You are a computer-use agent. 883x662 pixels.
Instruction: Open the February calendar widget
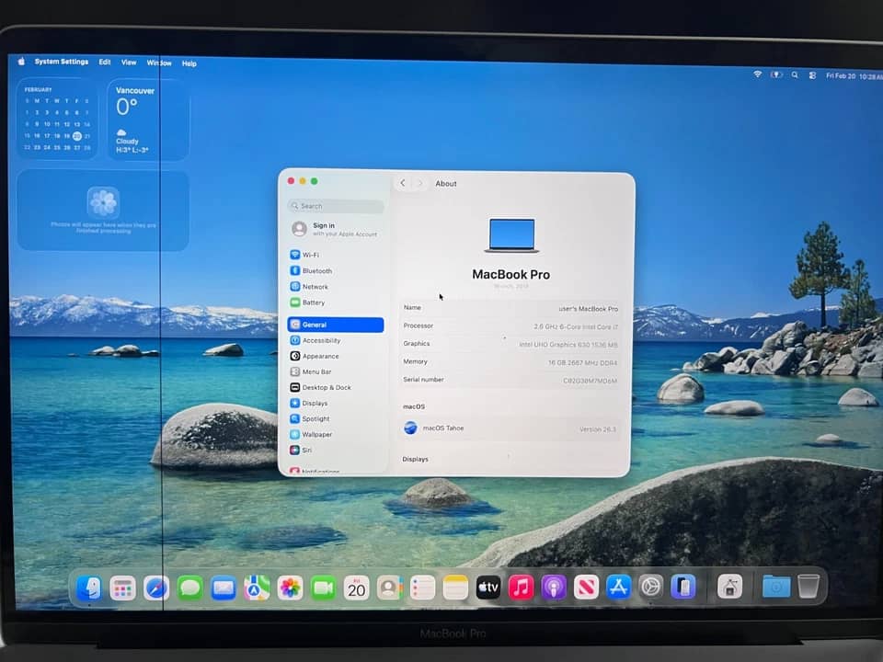click(57, 119)
